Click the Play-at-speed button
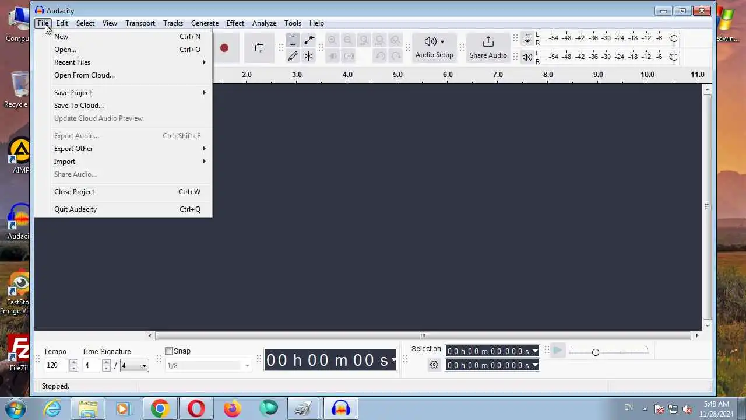This screenshot has width=746, height=420. pyautogui.click(x=557, y=350)
